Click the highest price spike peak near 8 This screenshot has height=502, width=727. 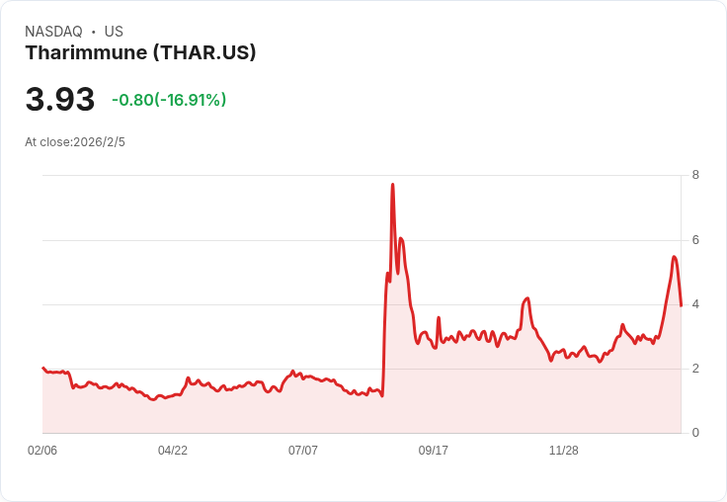(393, 185)
